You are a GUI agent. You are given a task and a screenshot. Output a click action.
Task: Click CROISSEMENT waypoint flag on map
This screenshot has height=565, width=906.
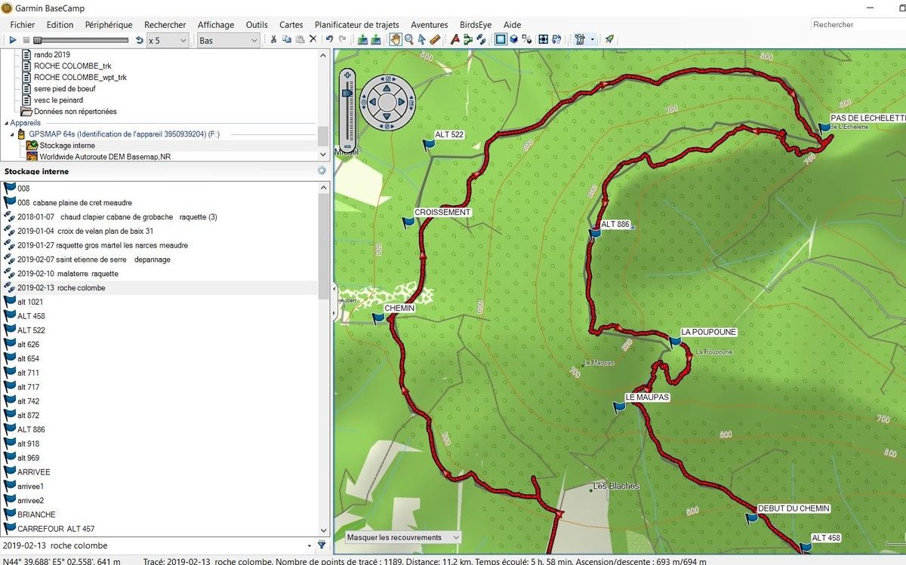(x=408, y=223)
